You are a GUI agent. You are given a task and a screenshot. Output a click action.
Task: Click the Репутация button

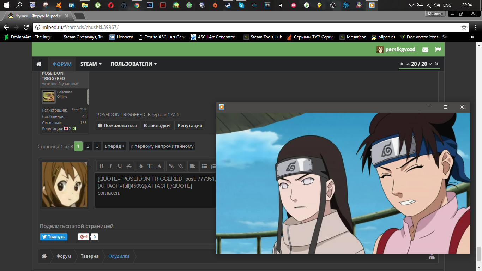(190, 125)
